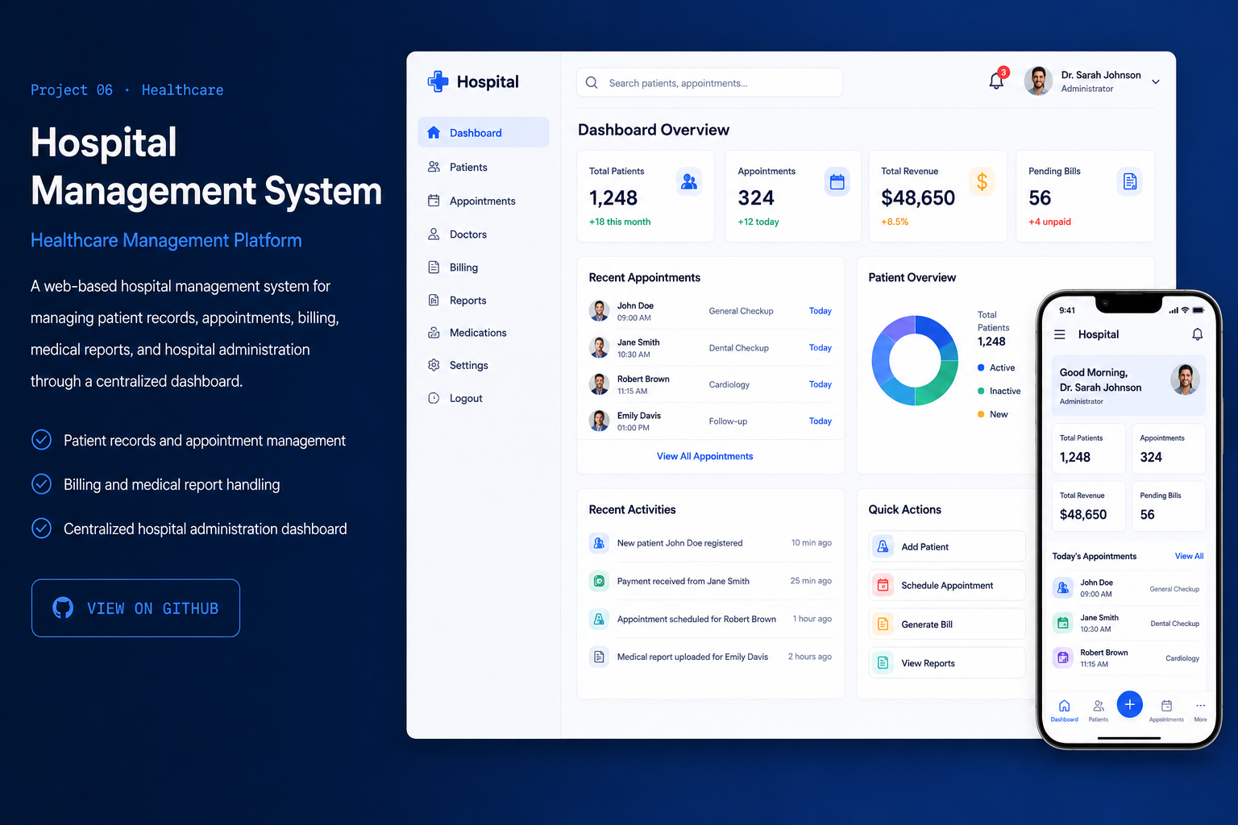Image resolution: width=1238 pixels, height=825 pixels.
Task: Click the Total Patients card icon
Action: (x=689, y=182)
